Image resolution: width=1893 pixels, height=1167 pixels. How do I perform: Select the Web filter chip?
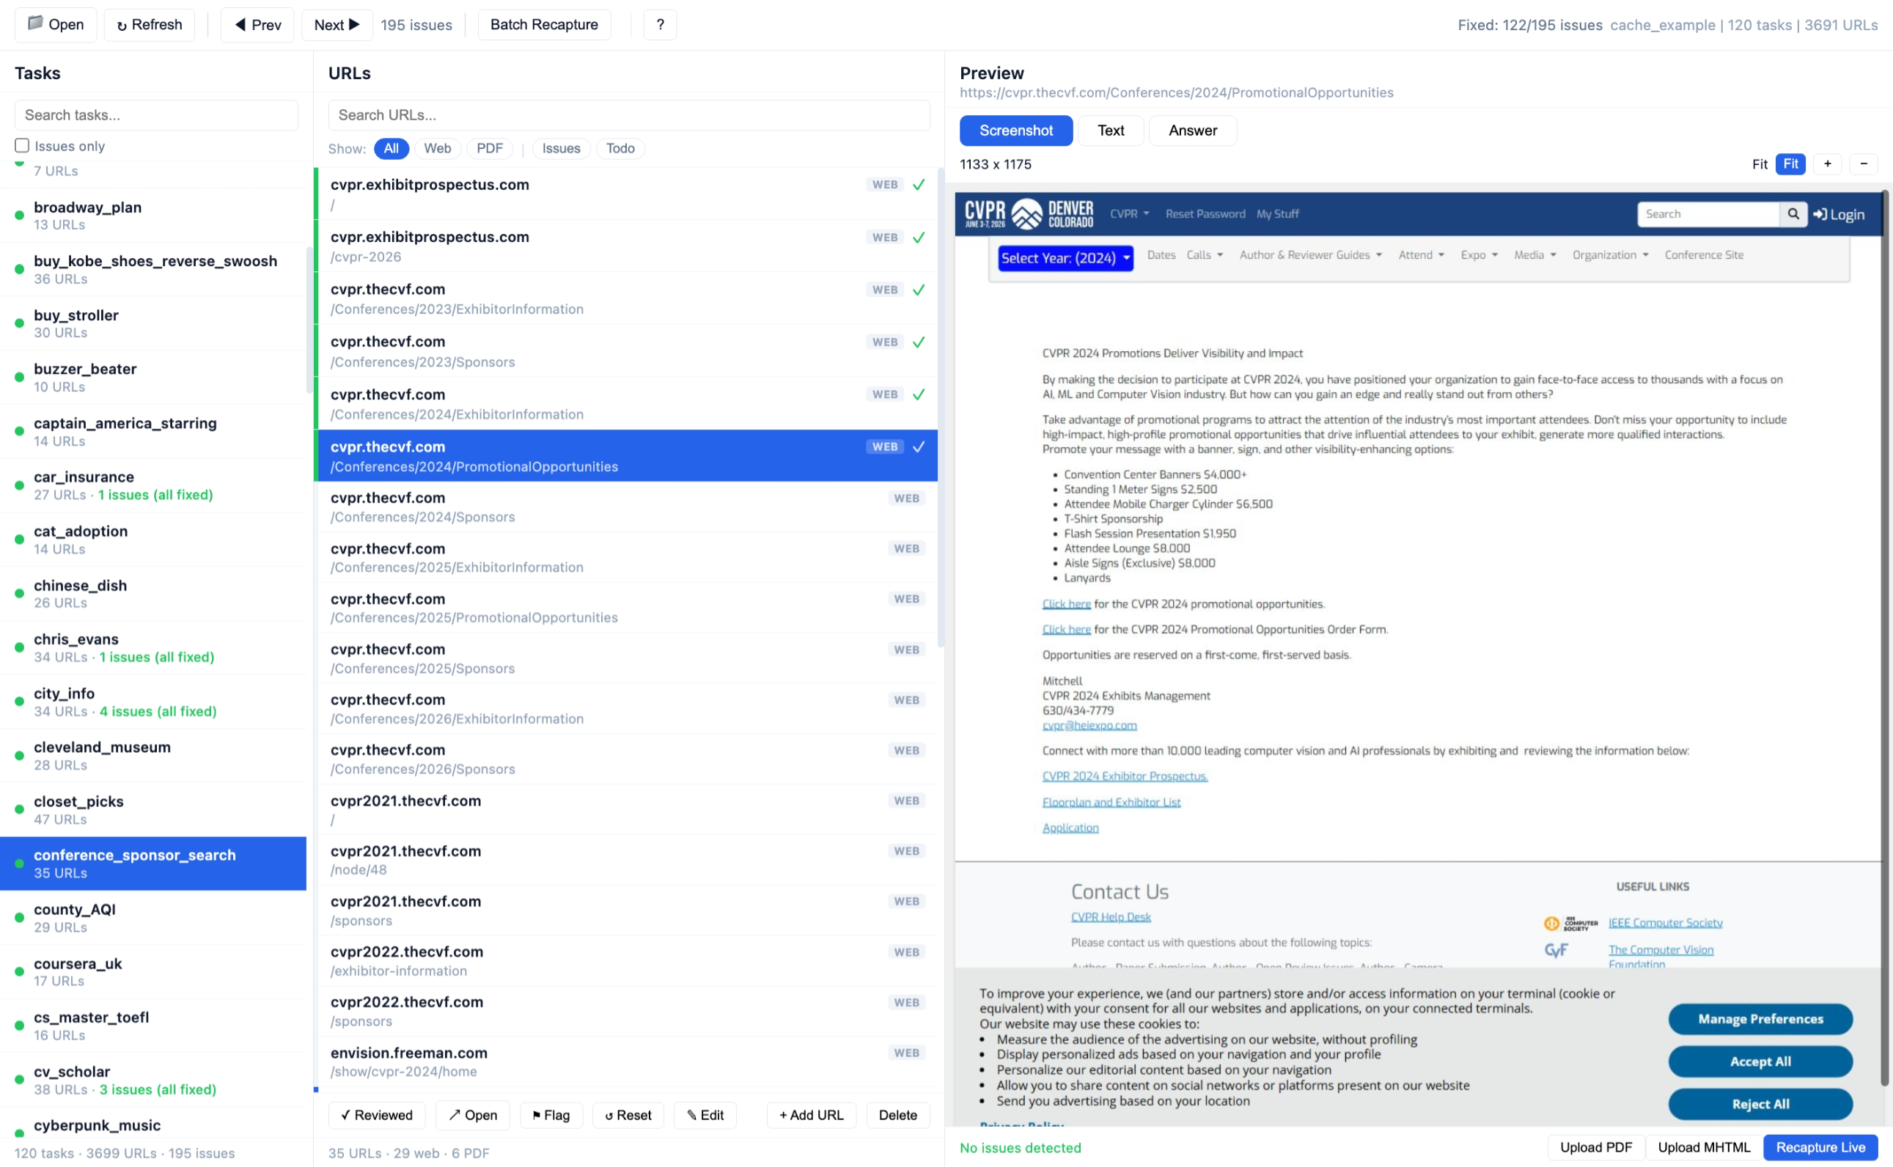[x=438, y=148]
